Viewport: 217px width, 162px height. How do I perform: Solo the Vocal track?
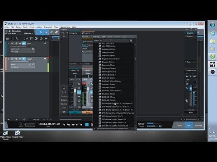(x=16, y=59)
